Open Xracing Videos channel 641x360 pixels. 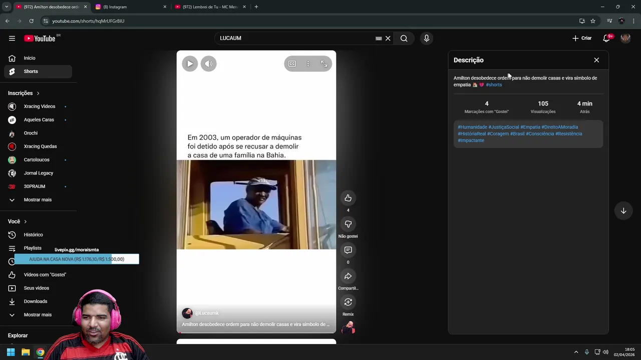(x=38, y=106)
